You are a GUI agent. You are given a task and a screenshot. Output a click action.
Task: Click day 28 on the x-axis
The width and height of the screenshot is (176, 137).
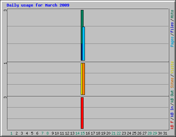point(150,133)
